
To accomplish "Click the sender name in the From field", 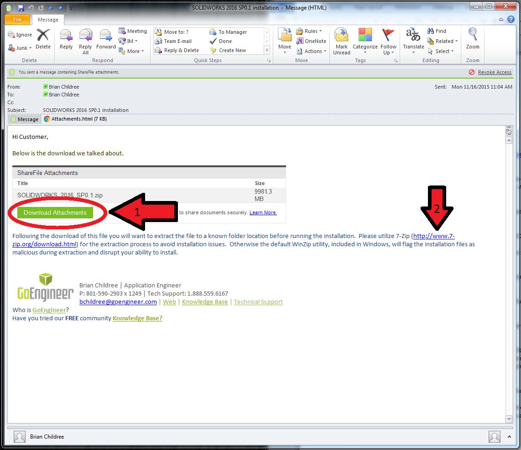I will pyautogui.click(x=64, y=87).
